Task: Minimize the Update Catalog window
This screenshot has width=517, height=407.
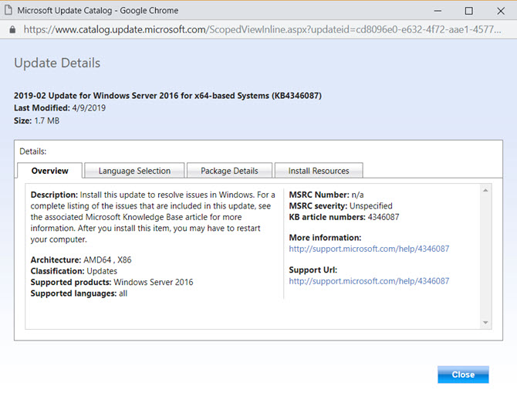Action: 437,11
